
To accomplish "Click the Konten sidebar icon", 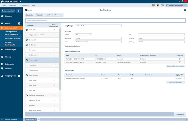I will (2, 24).
